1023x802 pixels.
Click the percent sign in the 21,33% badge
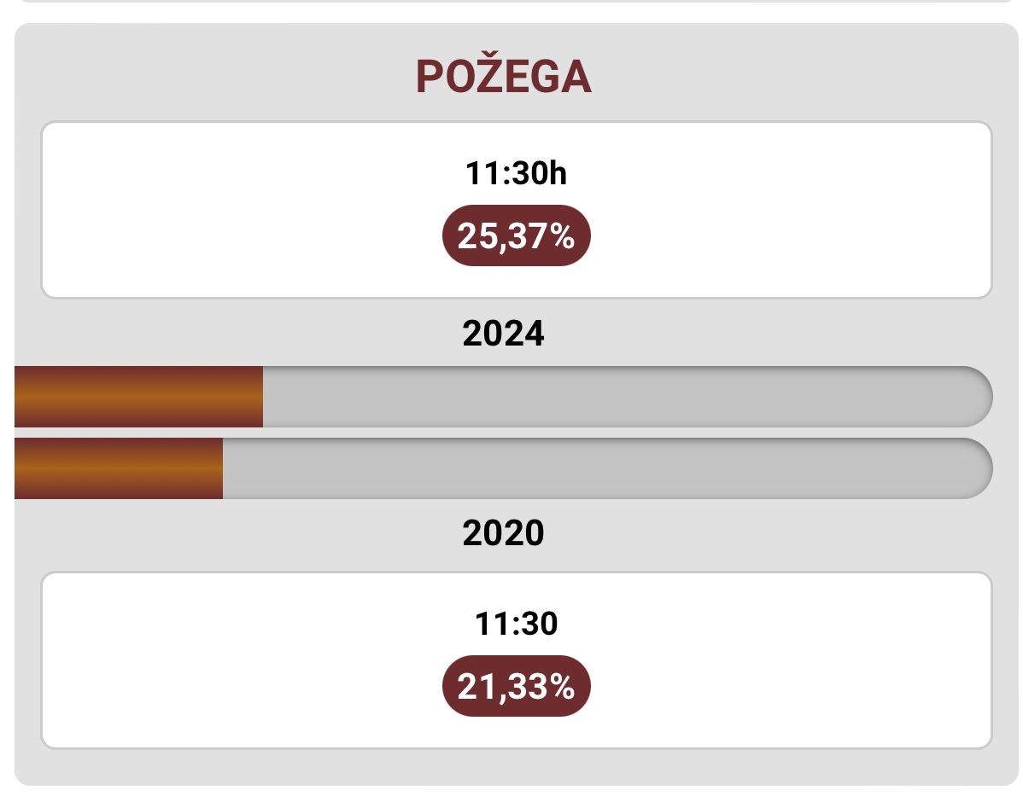pyautogui.click(x=561, y=687)
